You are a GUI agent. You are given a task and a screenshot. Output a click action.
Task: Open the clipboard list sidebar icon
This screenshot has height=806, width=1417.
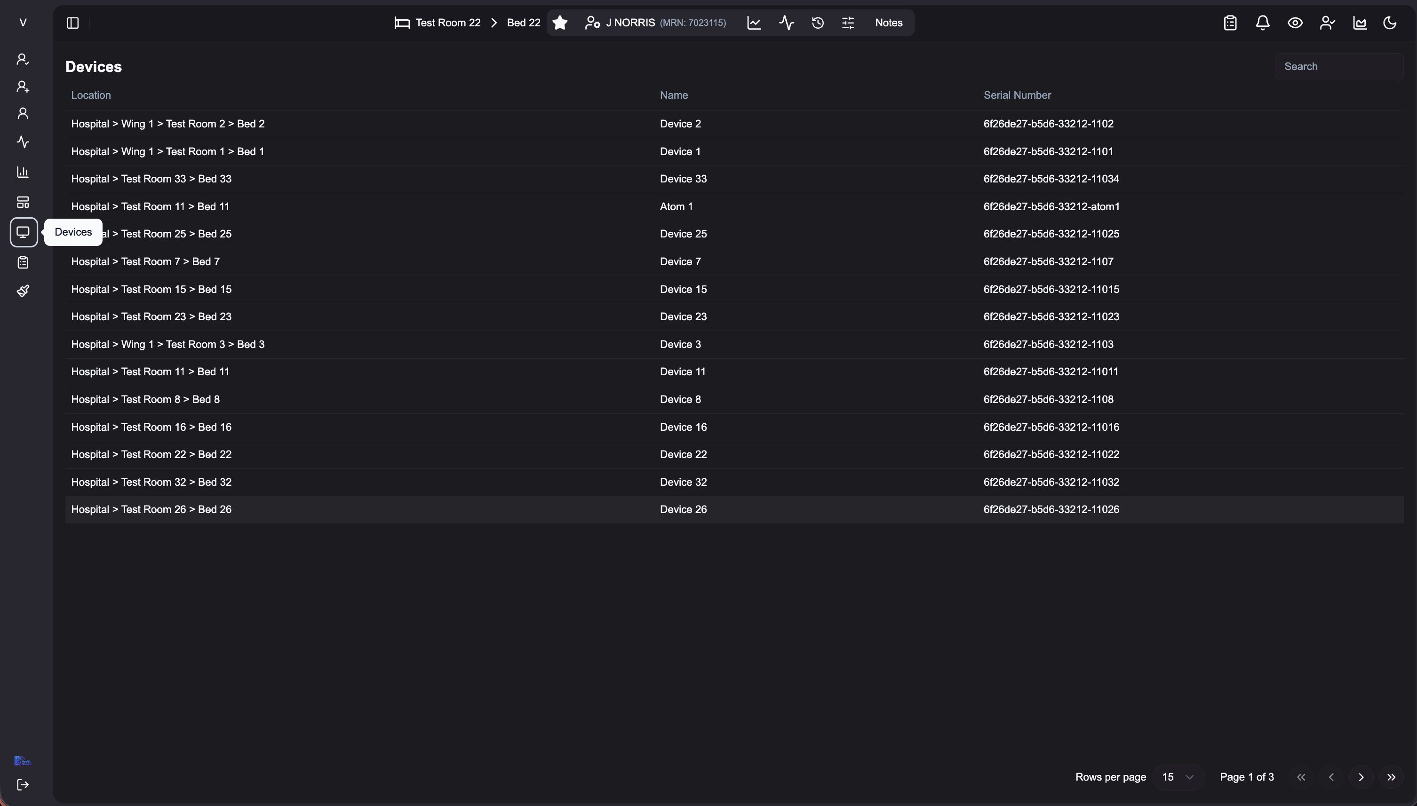tap(23, 262)
